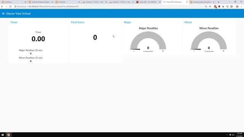The image size is (244, 137).
Task: Open the checkmark extension icon
Action: [223, 6]
